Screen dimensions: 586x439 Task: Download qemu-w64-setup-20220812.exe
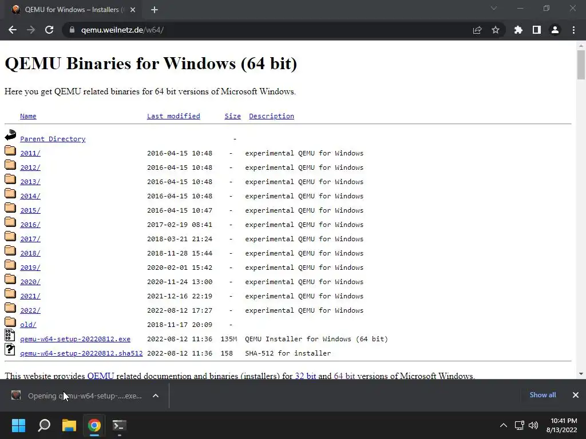coord(75,339)
